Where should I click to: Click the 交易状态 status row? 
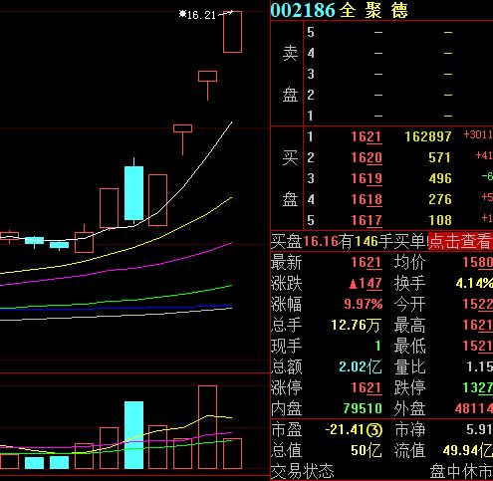pos(381,472)
